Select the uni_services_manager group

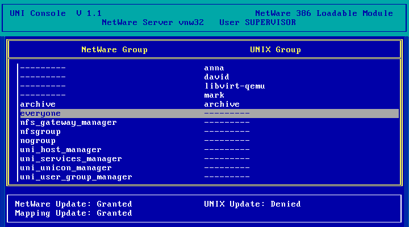pos(71,159)
